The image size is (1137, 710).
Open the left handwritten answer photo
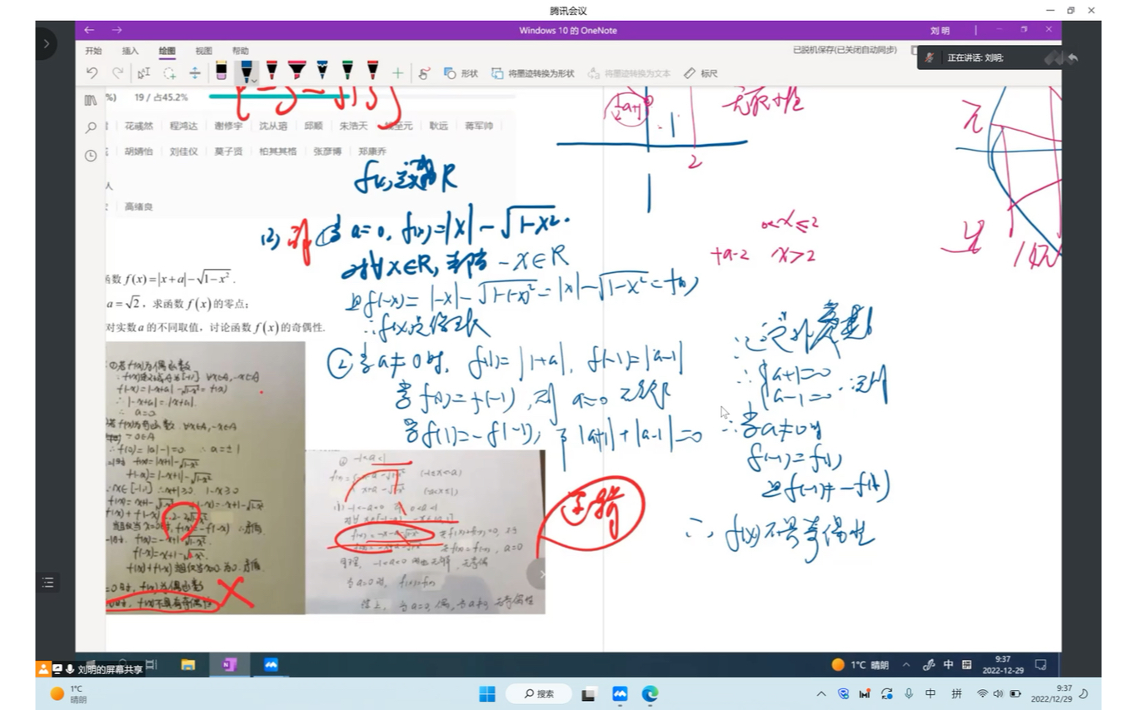click(205, 478)
